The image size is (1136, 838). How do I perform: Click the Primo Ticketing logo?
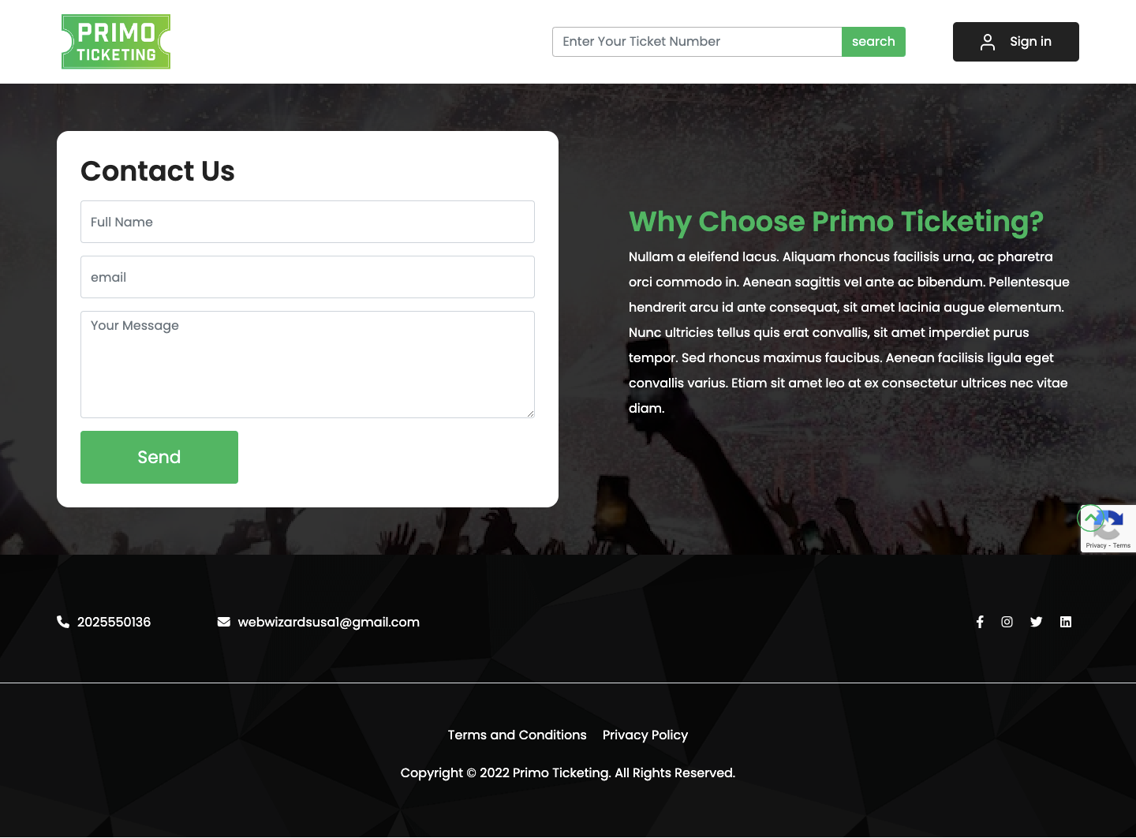tap(116, 42)
